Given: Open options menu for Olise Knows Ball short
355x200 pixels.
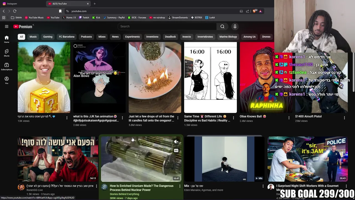Looking at the screenshot, I should (x=289, y=118).
